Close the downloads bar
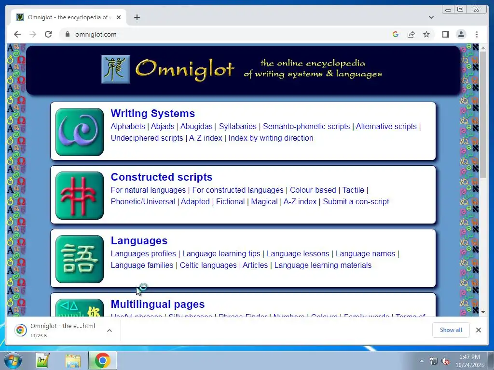 click(478, 330)
